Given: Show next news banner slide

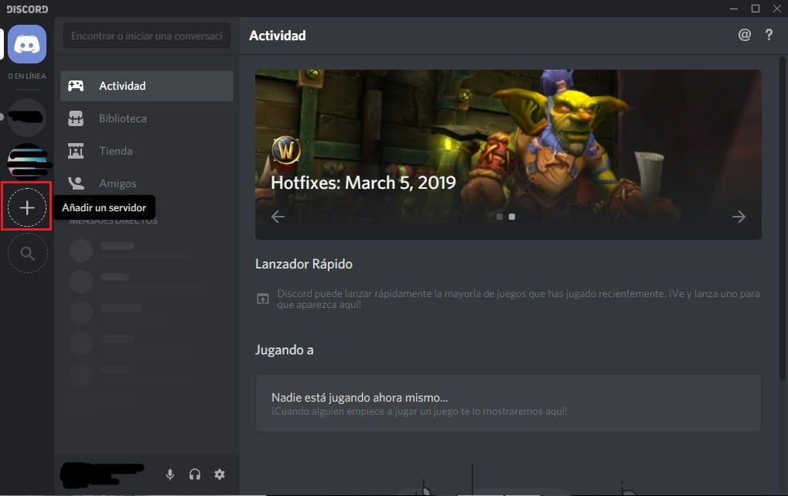Looking at the screenshot, I should click(739, 217).
